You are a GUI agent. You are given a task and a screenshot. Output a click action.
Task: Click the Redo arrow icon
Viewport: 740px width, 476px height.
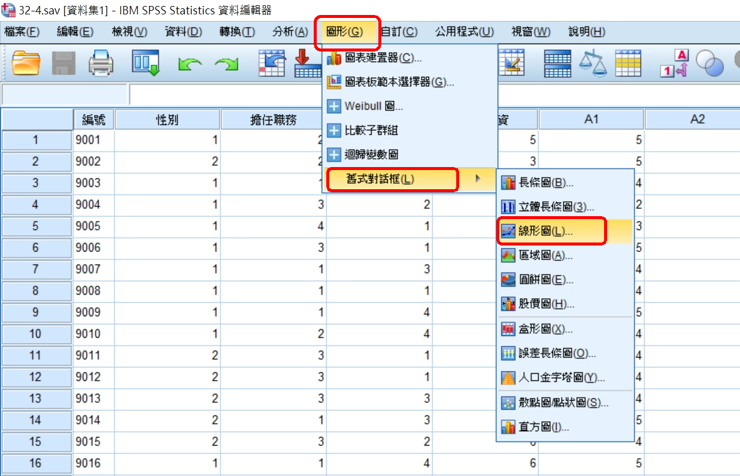226,63
